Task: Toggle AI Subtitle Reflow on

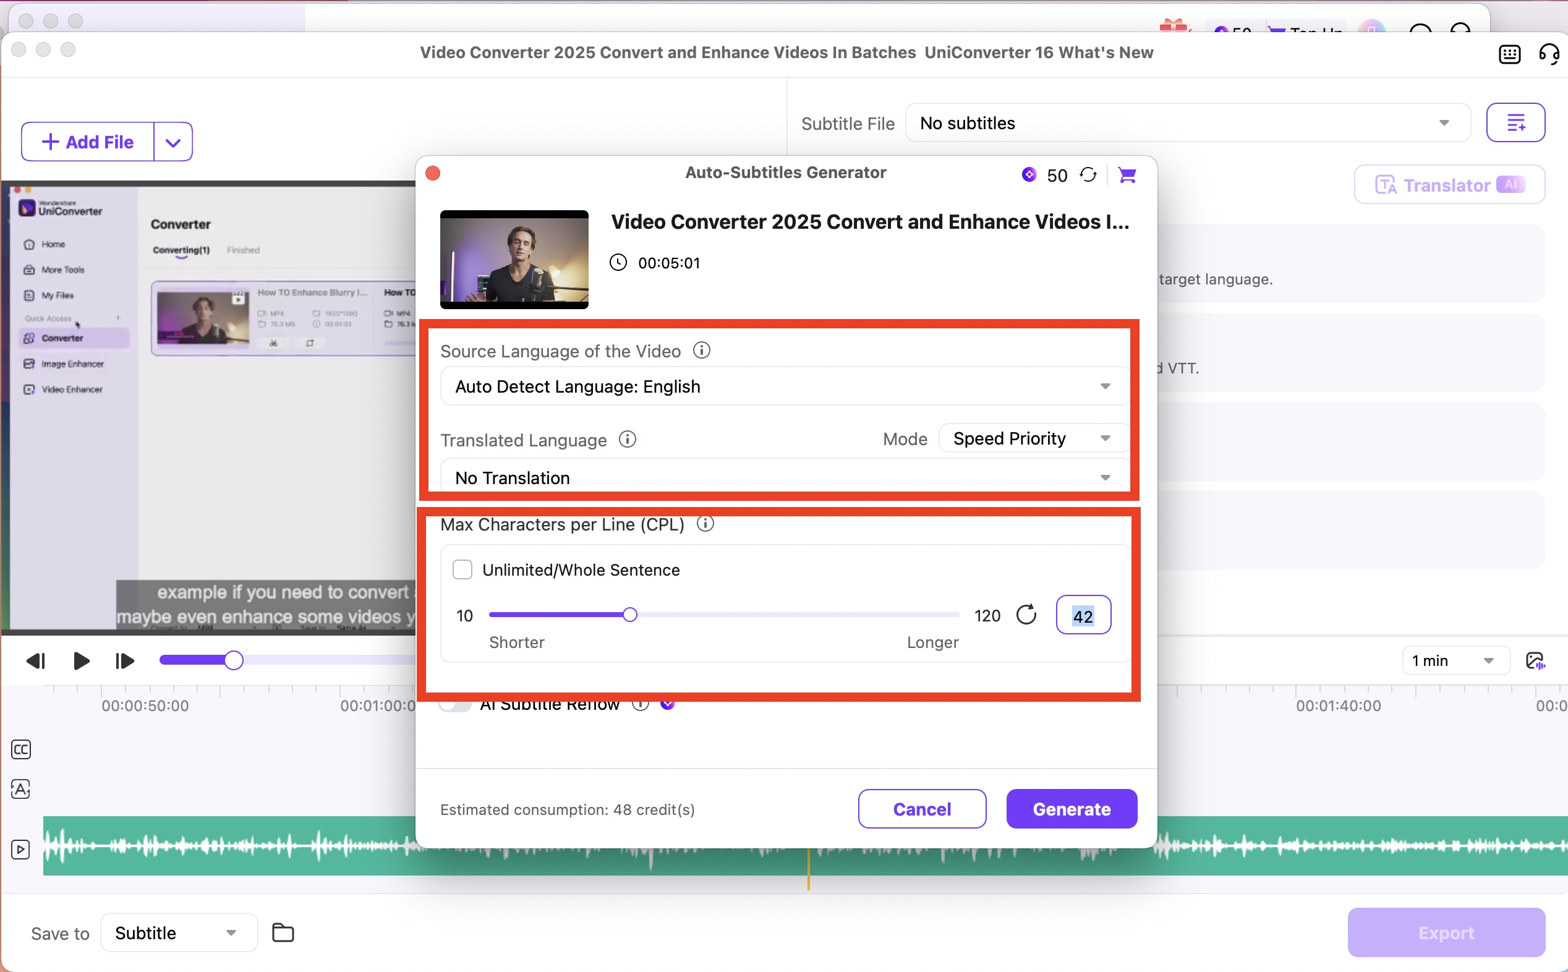Action: [x=454, y=706]
